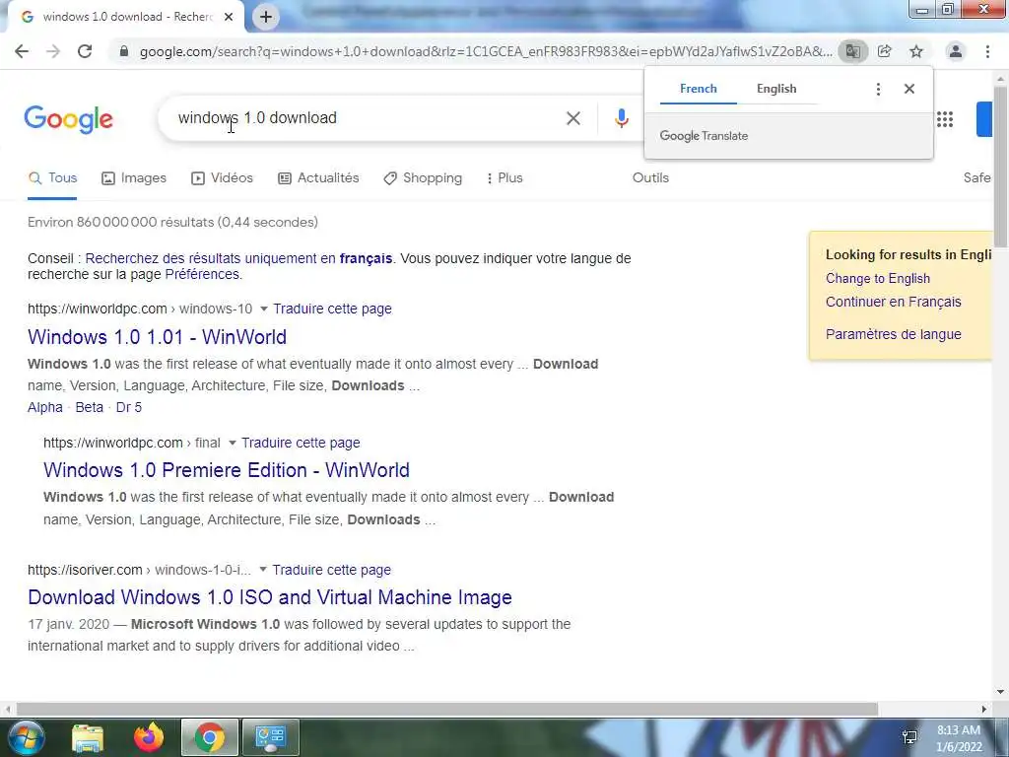Start voice search with microphone
The height and width of the screenshot is (757, 1009).
[x=622, y=118]
